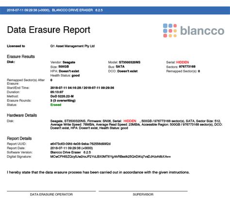This screenshot has width=230, height=216.
Task: Click Size value '500GB'
Action: pos(64,66)
